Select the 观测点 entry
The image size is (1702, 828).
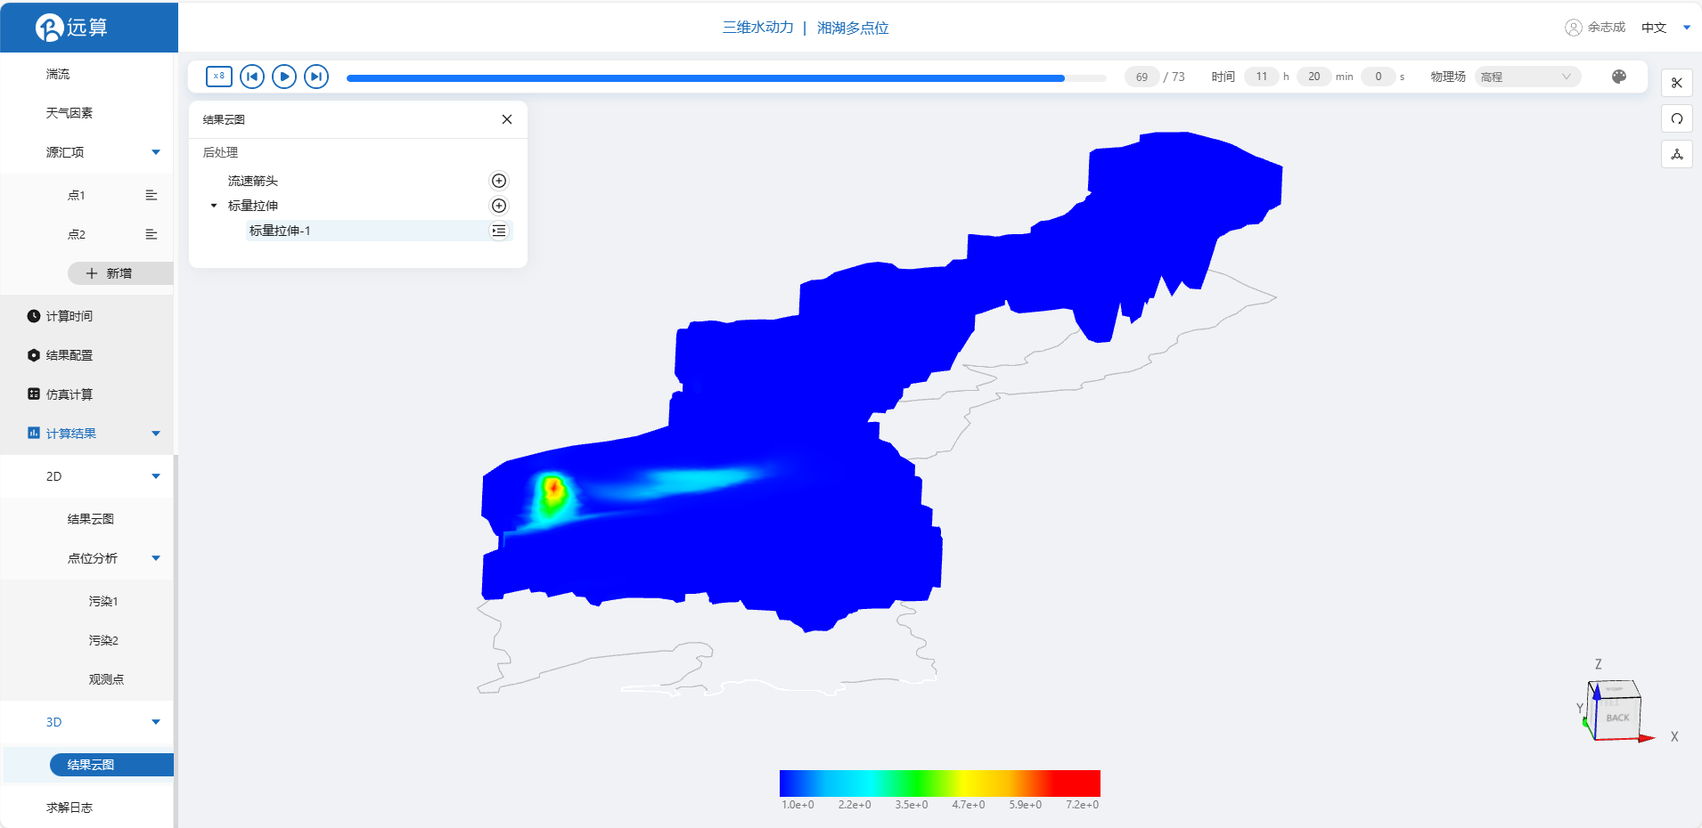106,679
